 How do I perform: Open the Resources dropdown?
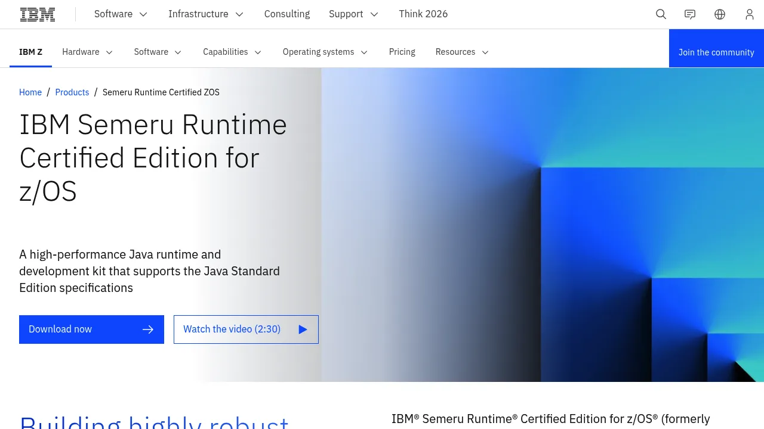pyautogui.click(x=462, y=52)
